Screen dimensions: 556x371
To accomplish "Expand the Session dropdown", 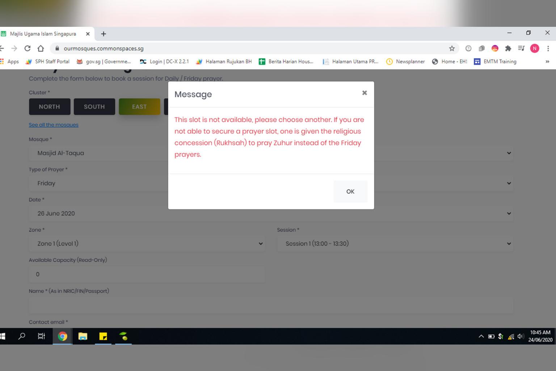I will tap(395, 243).
